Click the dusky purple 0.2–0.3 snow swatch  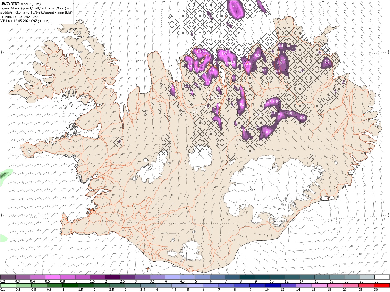tap(8, 277)
